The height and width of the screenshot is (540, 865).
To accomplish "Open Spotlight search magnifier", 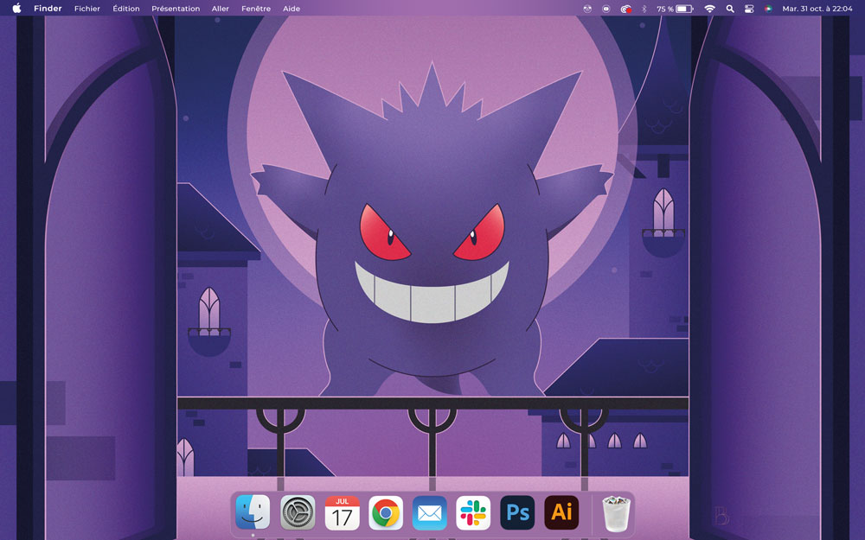I will tap(730, 9).
